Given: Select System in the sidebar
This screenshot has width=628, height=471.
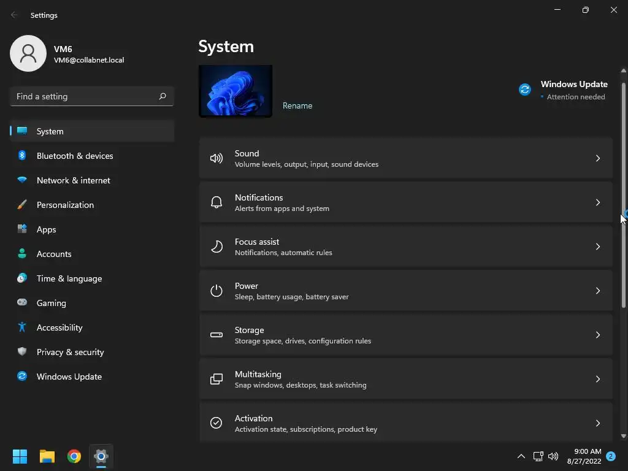Looking at the screenshot, I should (92, 131).
